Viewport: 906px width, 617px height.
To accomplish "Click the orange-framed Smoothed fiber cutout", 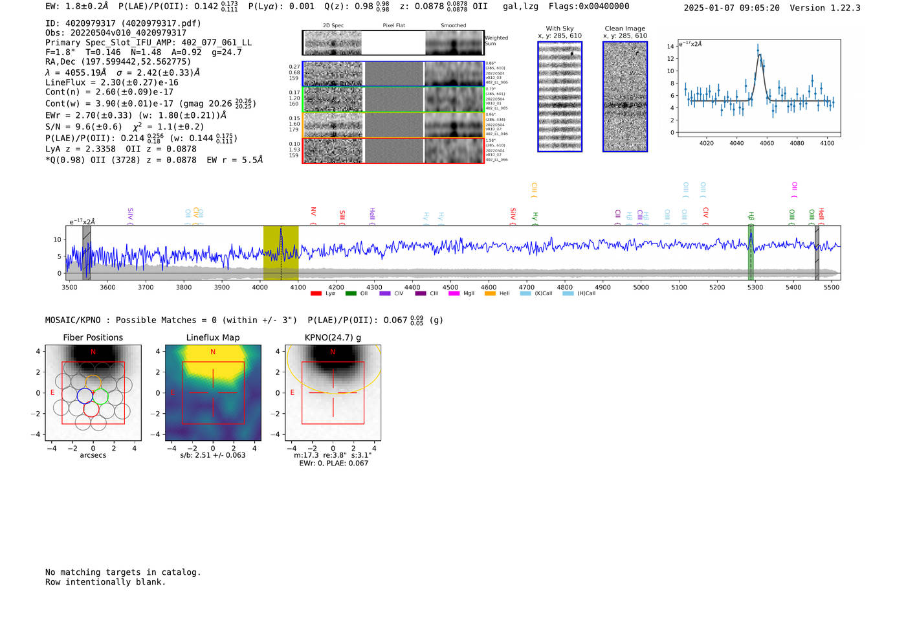I will click(454, 125).
